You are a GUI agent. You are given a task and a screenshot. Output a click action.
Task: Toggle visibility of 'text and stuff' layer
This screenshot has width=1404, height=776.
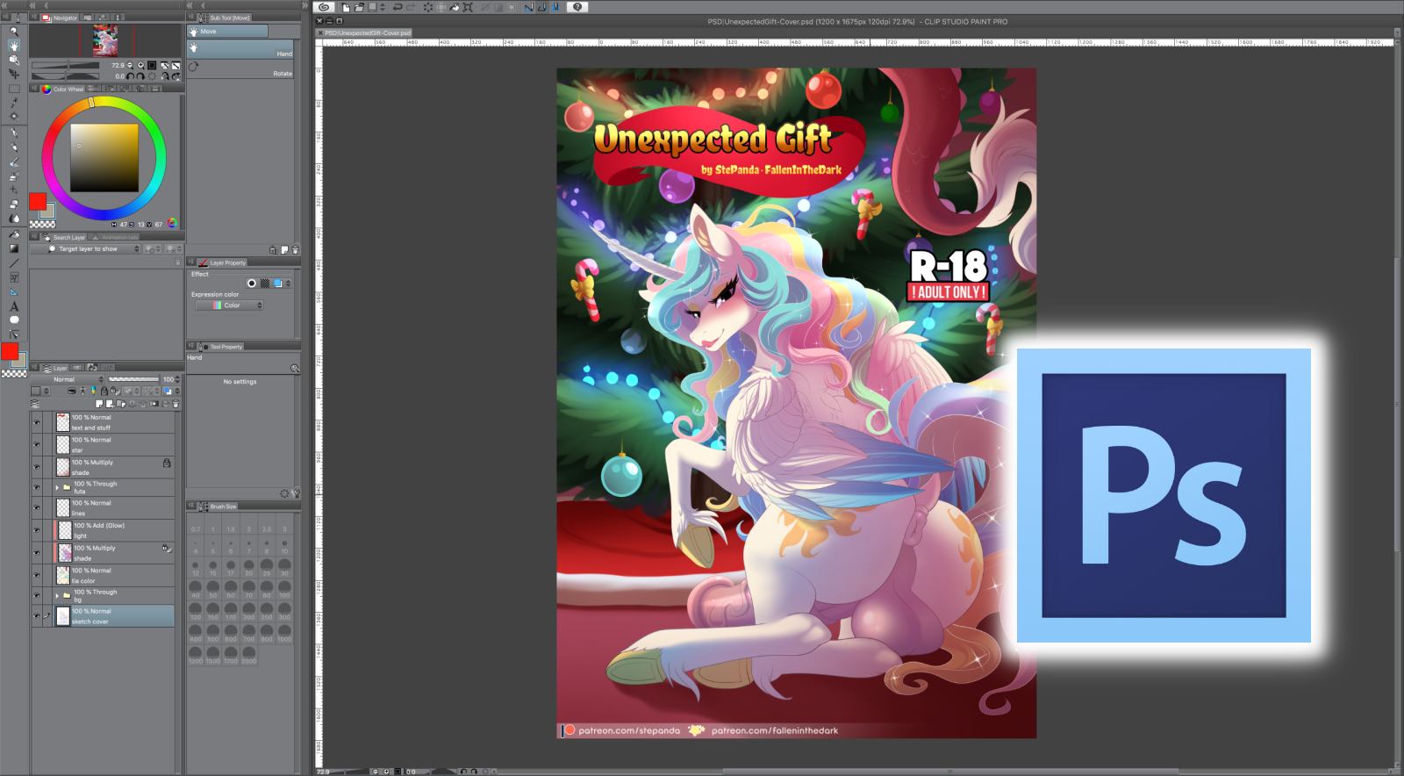click(37, 422)
